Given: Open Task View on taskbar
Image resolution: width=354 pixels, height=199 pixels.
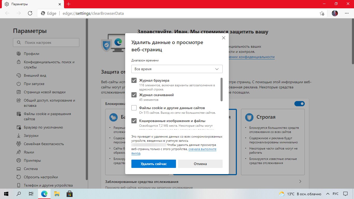Looking at the screenshot, I should coord(31,194).
